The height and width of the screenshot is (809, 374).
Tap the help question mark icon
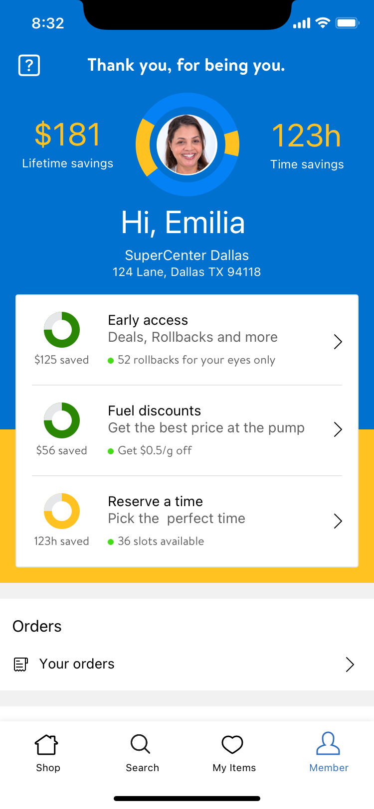[x=29, y=65]
